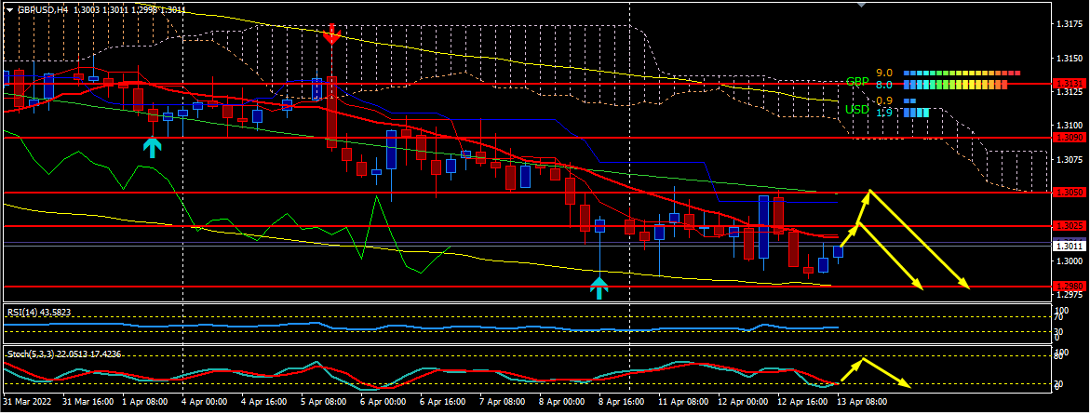This screenshot has width=1090, height=414.
Task: Click the 31 Mar 2022 date label
Action: pyautogui.click(x=26, y=402)
